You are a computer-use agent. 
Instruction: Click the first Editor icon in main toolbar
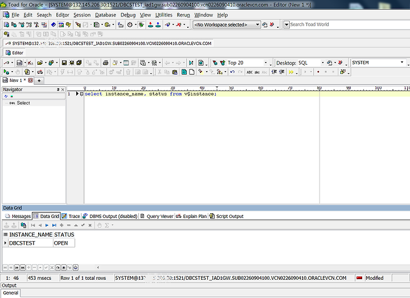pos(6,24)
